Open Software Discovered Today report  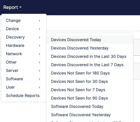click(x=90, y=106)
